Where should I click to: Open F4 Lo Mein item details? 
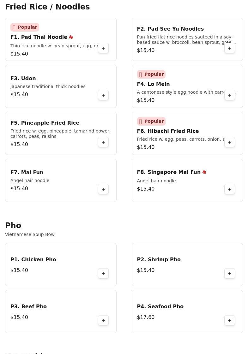(x=153, y=84)
